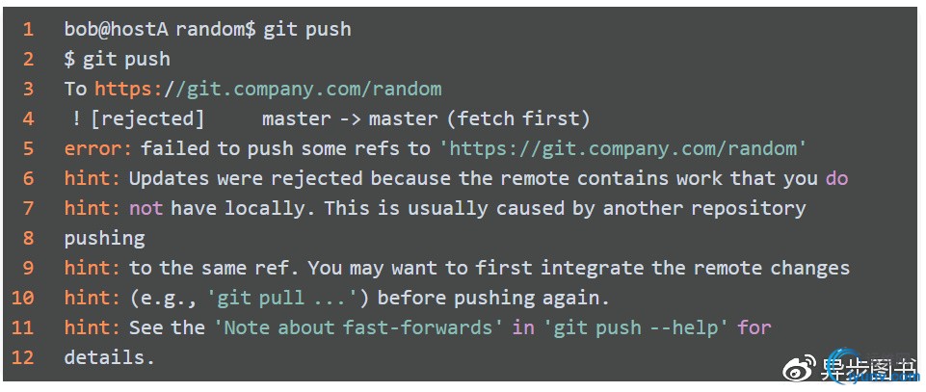Click the word "pushing" on line 8
This screenshot has width=926, height=392.
coord(104,238)
